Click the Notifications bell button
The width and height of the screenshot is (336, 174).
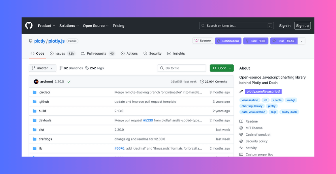click(x=228, y=41)
